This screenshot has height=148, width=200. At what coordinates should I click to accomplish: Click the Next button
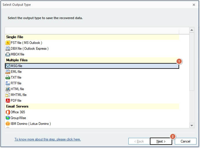pos(161,141)
